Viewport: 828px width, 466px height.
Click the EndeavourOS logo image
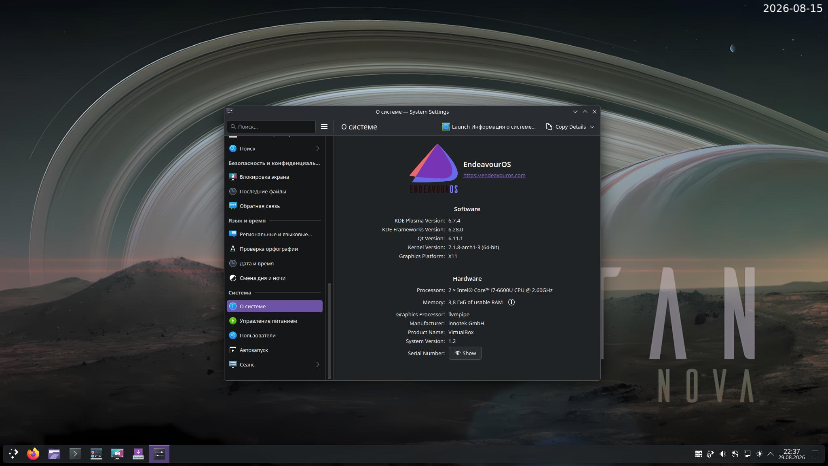click(x=434, y=168)
